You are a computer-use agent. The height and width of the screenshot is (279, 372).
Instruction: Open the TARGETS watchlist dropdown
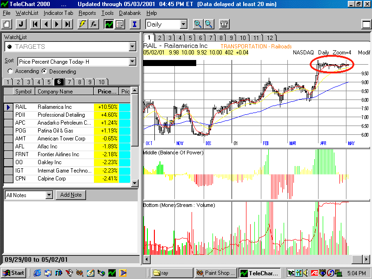point(133,46)
